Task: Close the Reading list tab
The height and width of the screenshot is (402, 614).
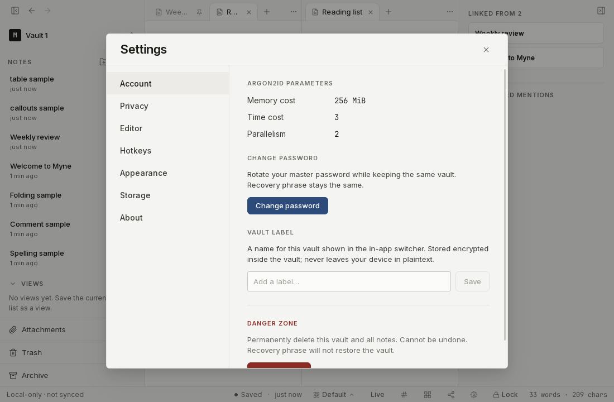Action: pos(371,12)
